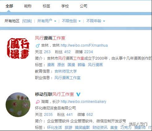Viewport: 152px width, 131px height.
Task: Switch to the 学校 tab
Action: (x=65, y=6)
